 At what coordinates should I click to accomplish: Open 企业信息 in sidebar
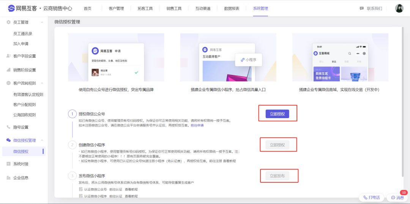click(x=20, y=177)
